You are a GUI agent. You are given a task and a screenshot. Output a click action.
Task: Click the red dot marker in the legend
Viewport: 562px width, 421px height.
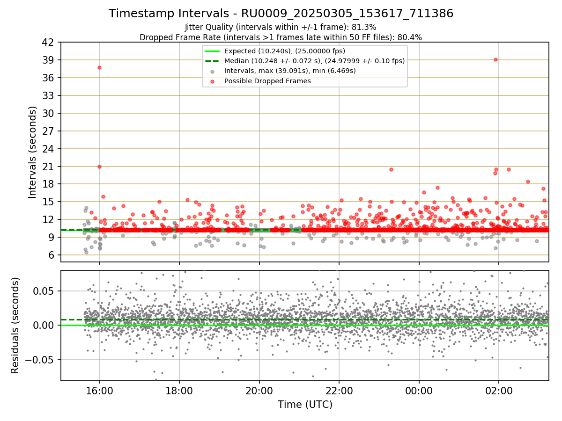click(x=213, y=81)
